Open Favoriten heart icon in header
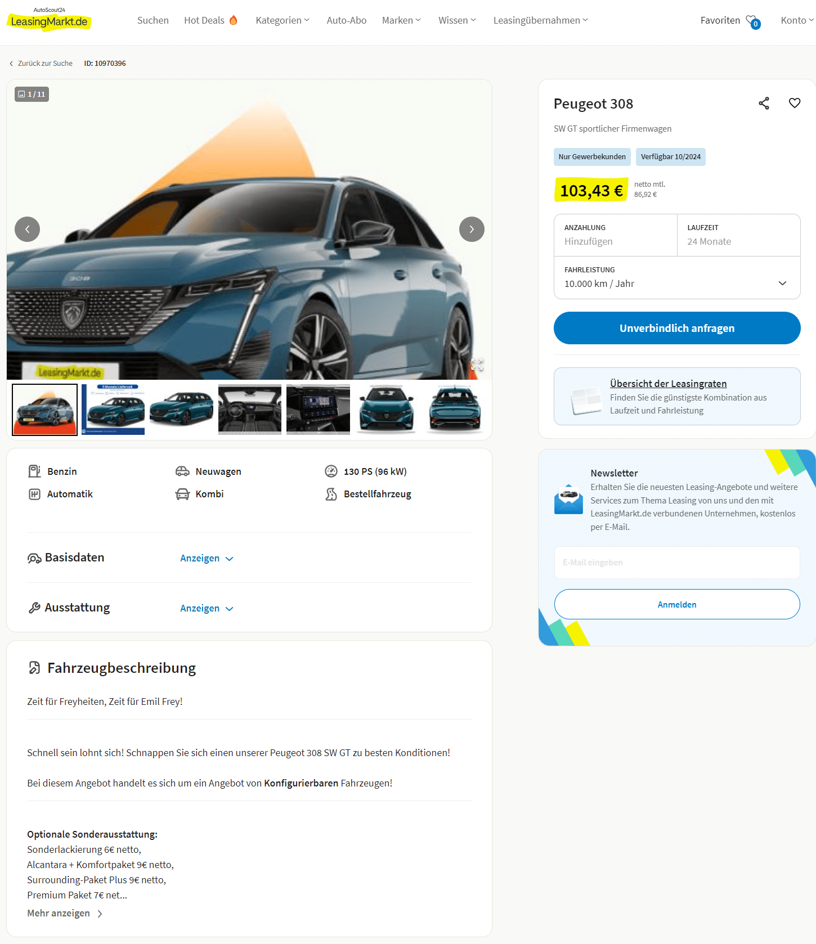 [752, 21]
